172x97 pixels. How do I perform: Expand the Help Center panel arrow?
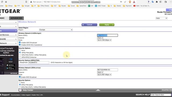98,90
